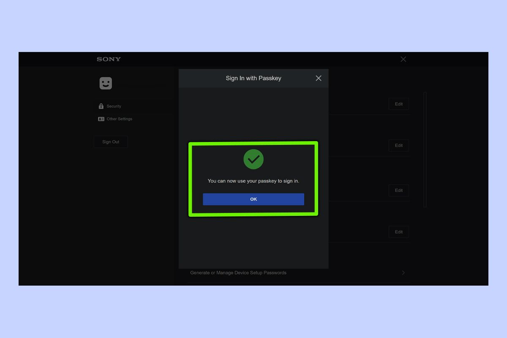Click the second Edit button from the top
This screenshot has height=338, width=507.
tap(398, 145)
